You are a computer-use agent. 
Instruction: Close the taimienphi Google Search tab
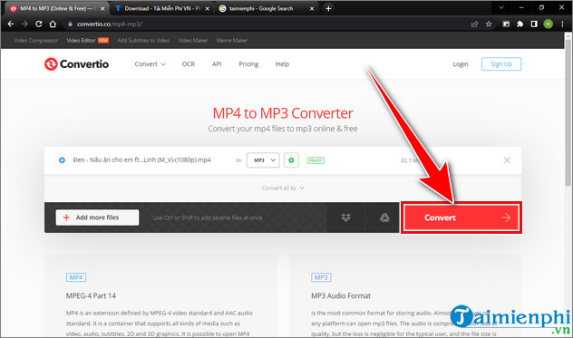312,8
